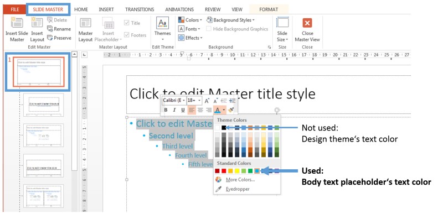Apply Underline from the mini toolbar
The width and height of the screenshot is (443, 219).
coord(183,110)
